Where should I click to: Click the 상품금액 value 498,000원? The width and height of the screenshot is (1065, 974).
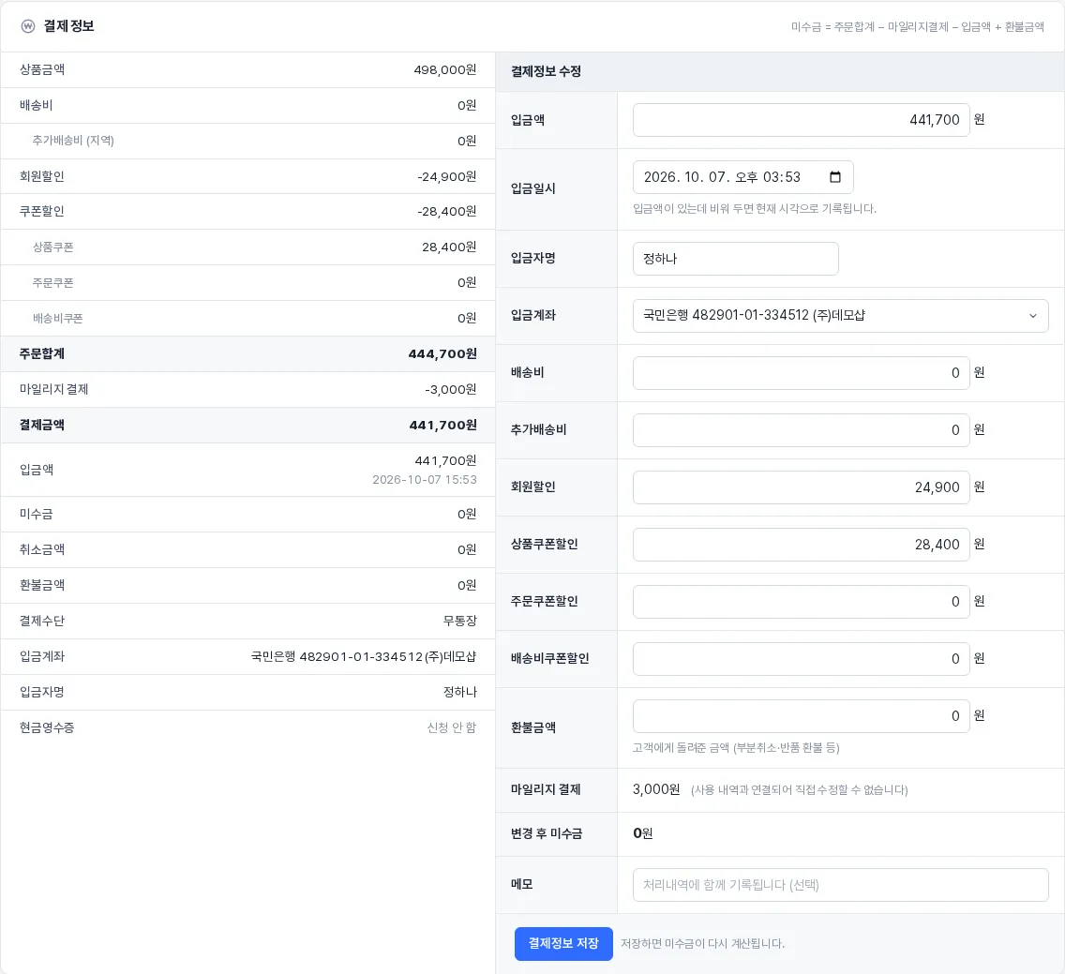[x=445, y=70]
